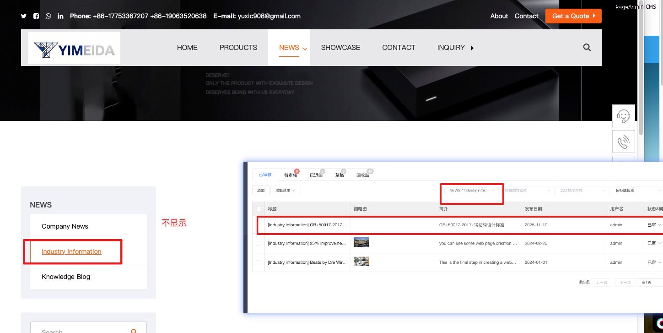Select checkbox for Beats by Dre row
Viewport: 663px width, 333px height.
tap(259, 262)
